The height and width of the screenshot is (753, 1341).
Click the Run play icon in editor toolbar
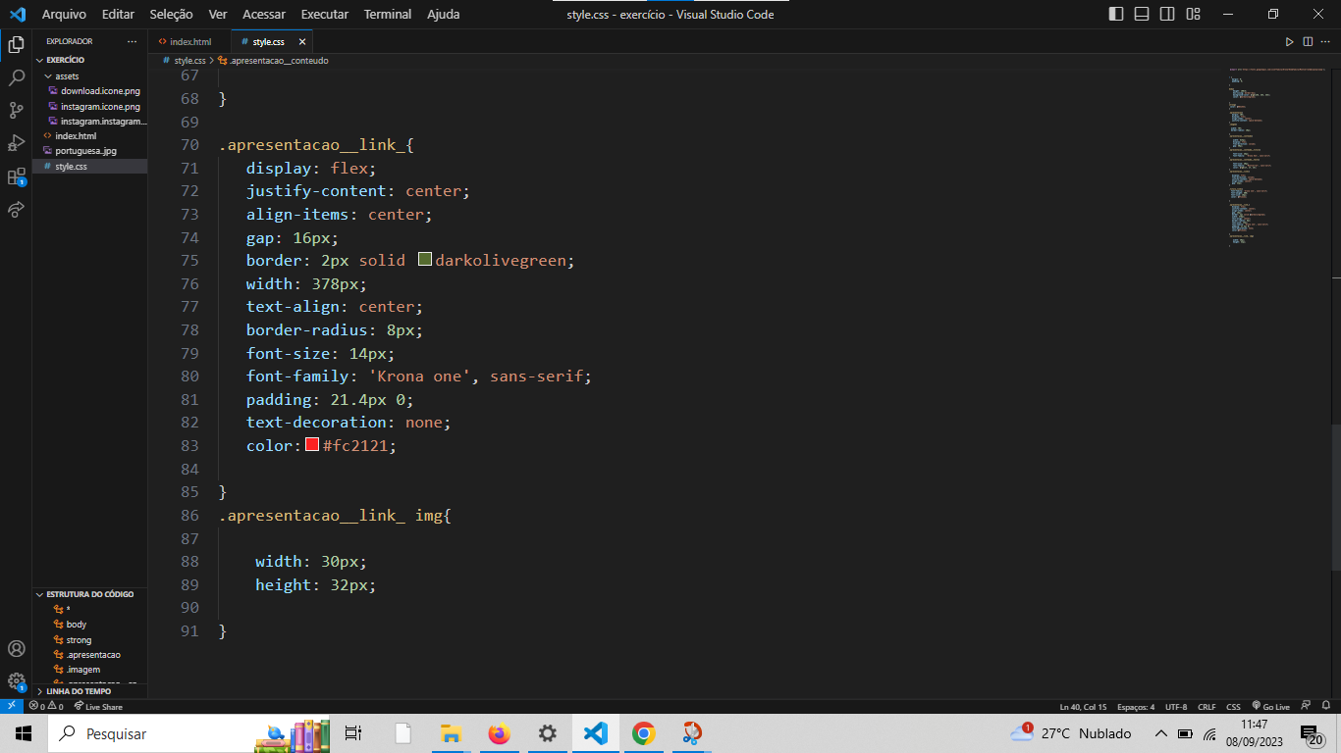point(1290,42)
